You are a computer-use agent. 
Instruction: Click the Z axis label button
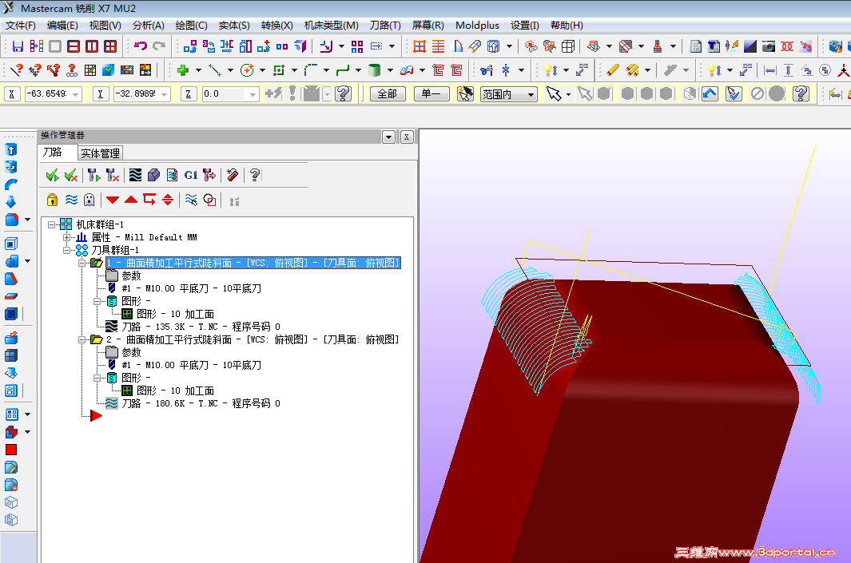(189, 94)
